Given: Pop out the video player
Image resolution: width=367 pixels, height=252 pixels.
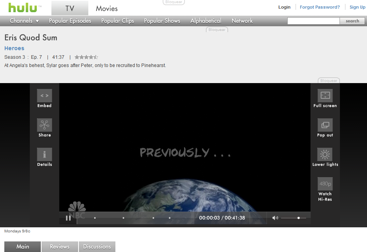Looking at the screenshot, I should coord(325,125).
